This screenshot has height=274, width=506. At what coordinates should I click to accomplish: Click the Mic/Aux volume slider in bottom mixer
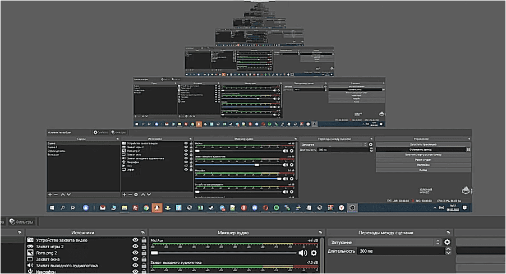[x=224, y=253]
